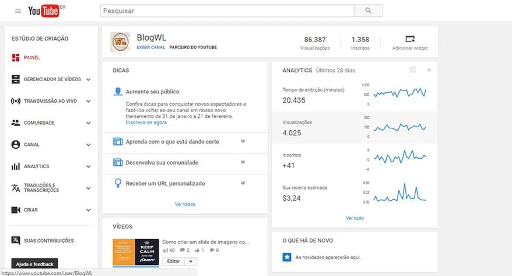Click the Ver tudo link
The height and width of the screenshot is (276, 512).
(x=355, y=218)
